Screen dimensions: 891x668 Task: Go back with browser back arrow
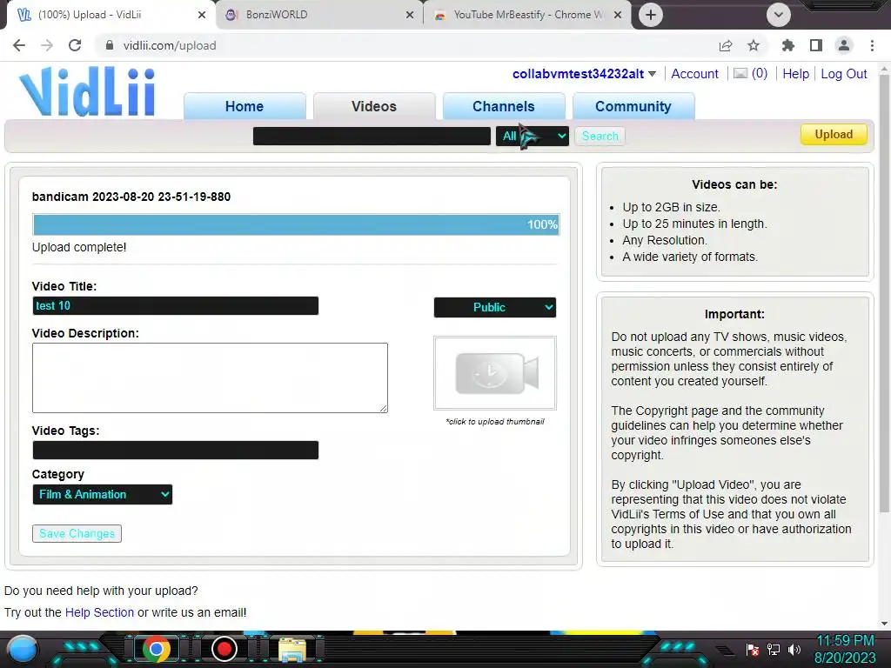pos(19,45)
